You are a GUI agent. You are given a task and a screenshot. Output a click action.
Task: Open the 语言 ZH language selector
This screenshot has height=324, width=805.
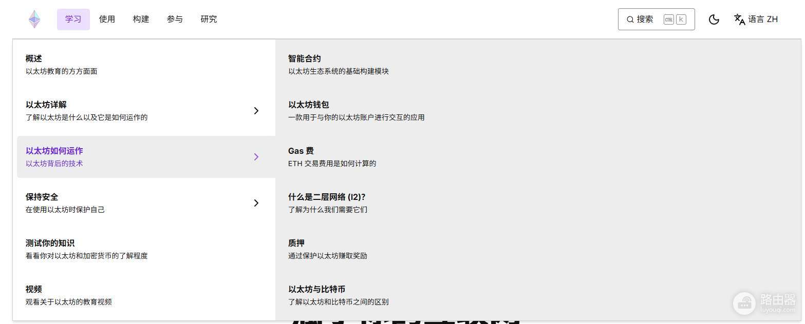click(x=756, y=19)
